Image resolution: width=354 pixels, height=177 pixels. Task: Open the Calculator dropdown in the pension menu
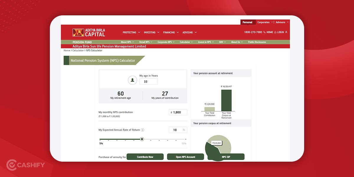[x=186, y=42]
